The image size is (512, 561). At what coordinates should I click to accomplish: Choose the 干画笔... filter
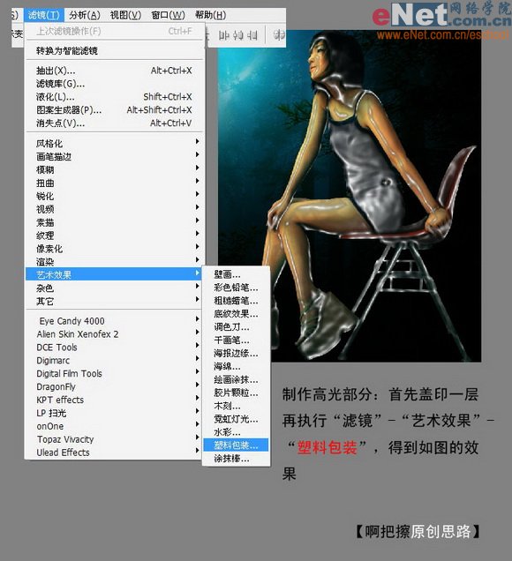[x=236, y=340]
